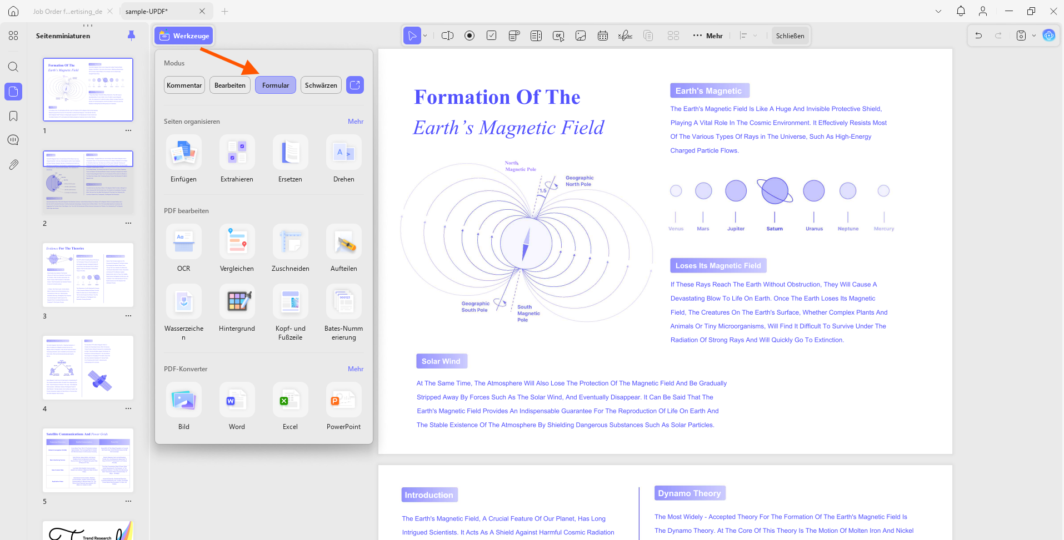Open the thumbnails grid icon in sidebar
This screenshot has width=1064, height=540.
13,36
